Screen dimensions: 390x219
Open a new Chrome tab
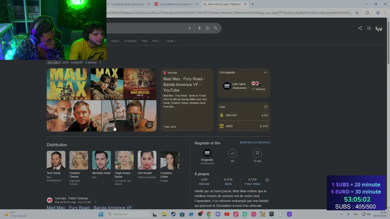pos(253,4)
